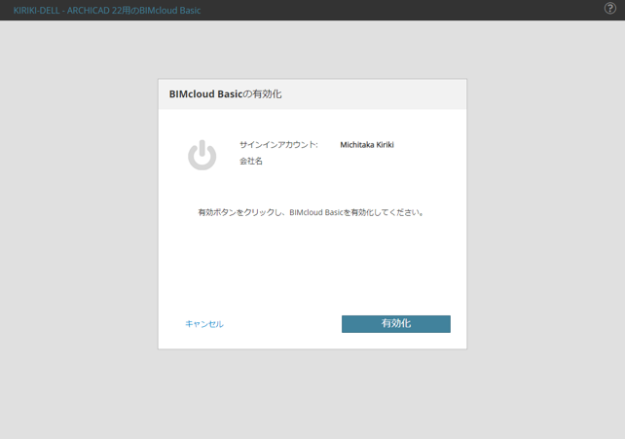Viewport: 625px width, 439px height.
Task: Click the 有効ボタンをクリックし instruction text
Action: pyautogui.click(x=311, y=212)
